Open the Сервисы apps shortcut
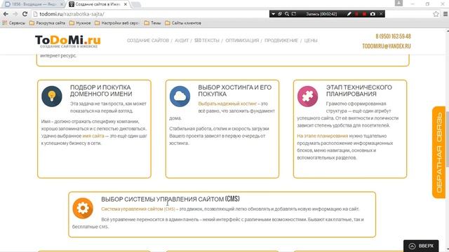The image size is (449, 252). [x=14, y=23]
